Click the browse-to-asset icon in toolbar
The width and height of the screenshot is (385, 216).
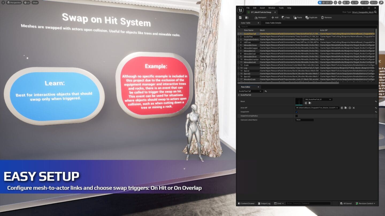point(247,18)
